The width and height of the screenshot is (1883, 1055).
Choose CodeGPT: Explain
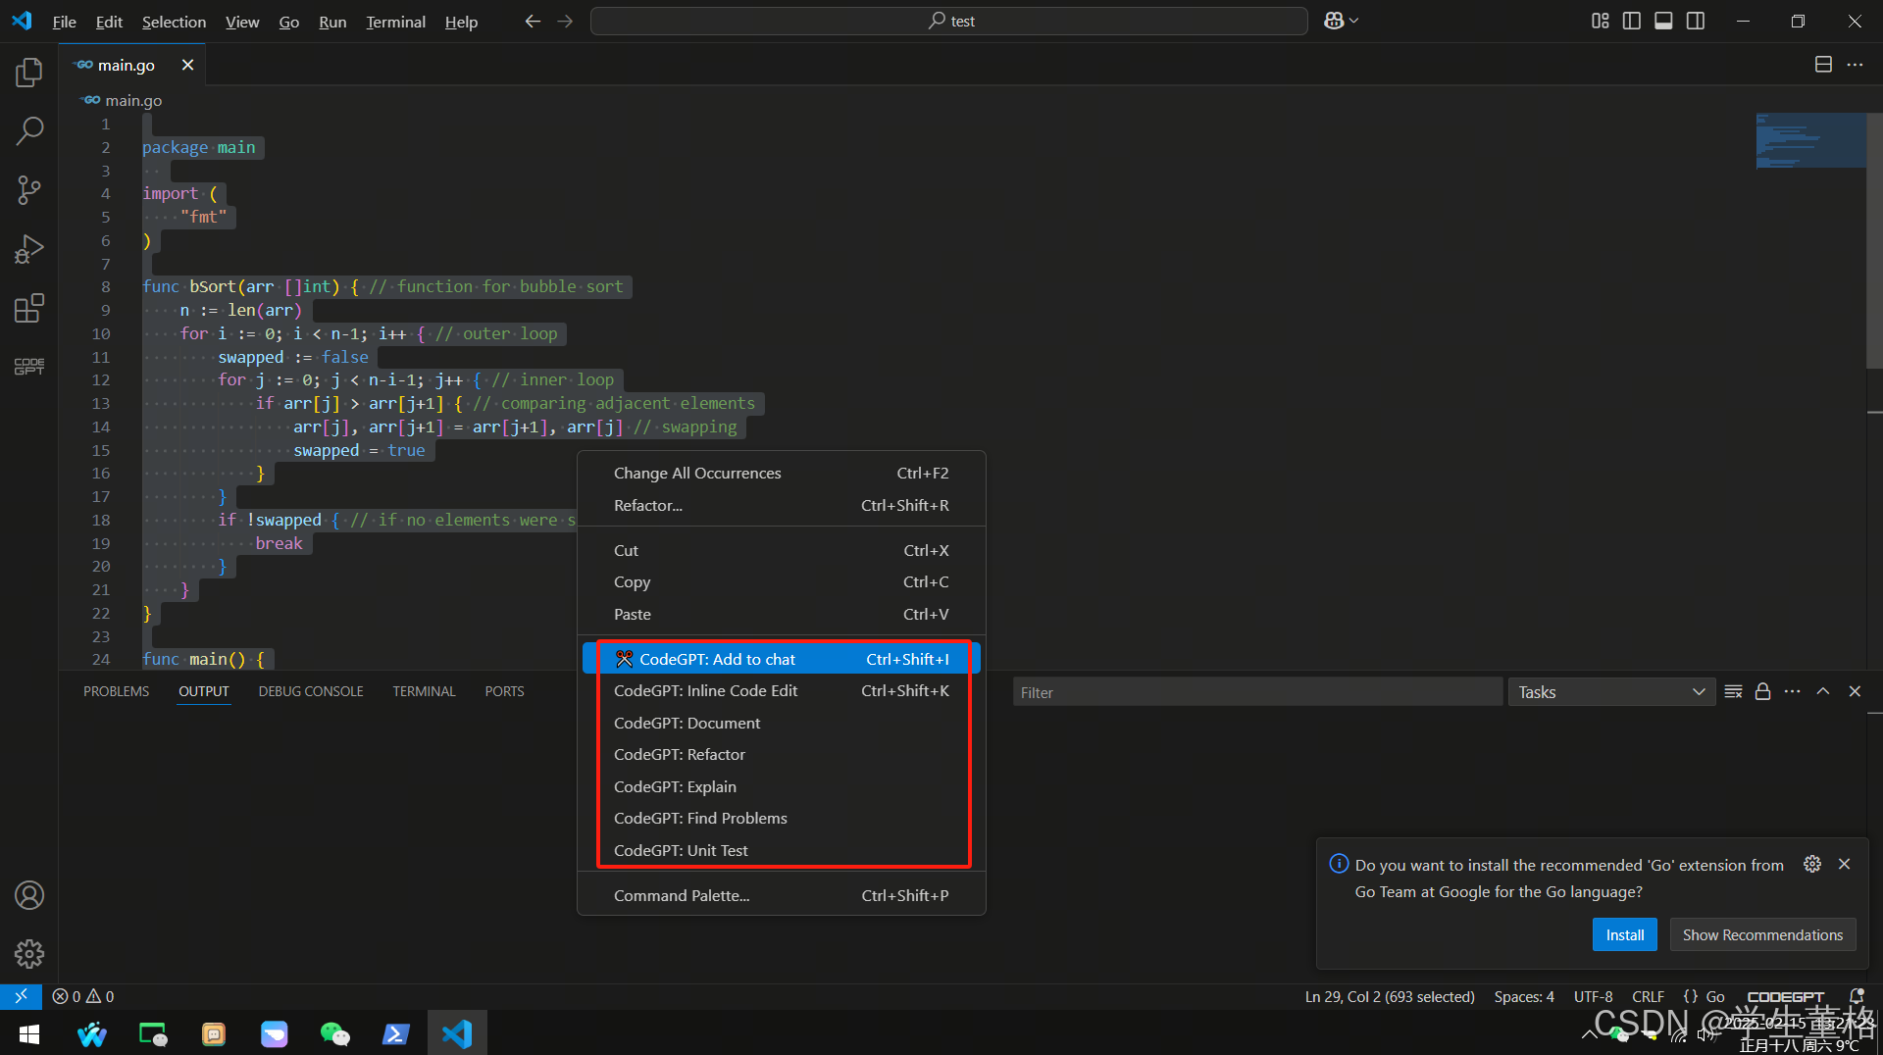[x=782, y=786]
